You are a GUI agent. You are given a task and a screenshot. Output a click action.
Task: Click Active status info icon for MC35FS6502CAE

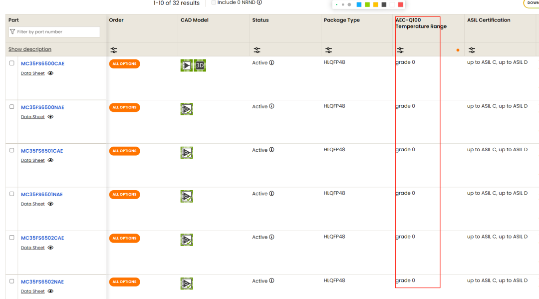pos(271,237)
